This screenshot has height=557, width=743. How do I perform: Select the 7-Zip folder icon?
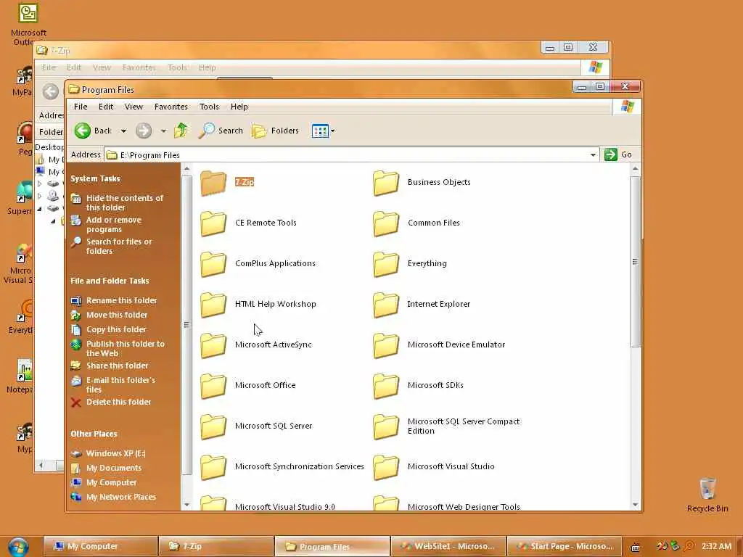click(x=213, y=182)
